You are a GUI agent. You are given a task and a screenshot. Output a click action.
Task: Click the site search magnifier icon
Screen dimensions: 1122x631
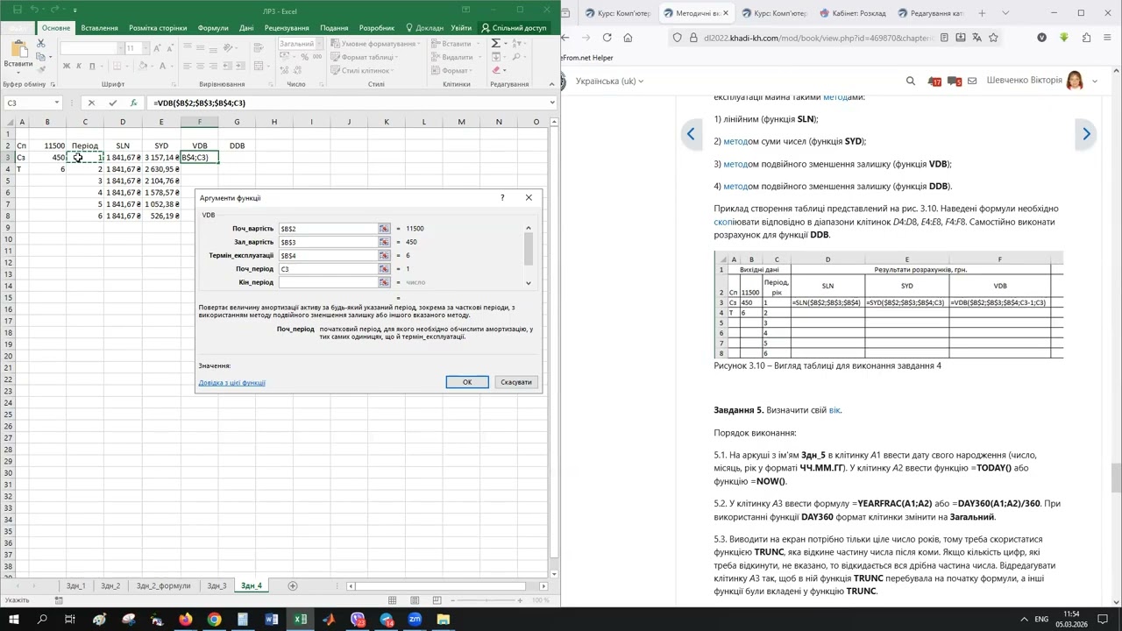(911, 81)
